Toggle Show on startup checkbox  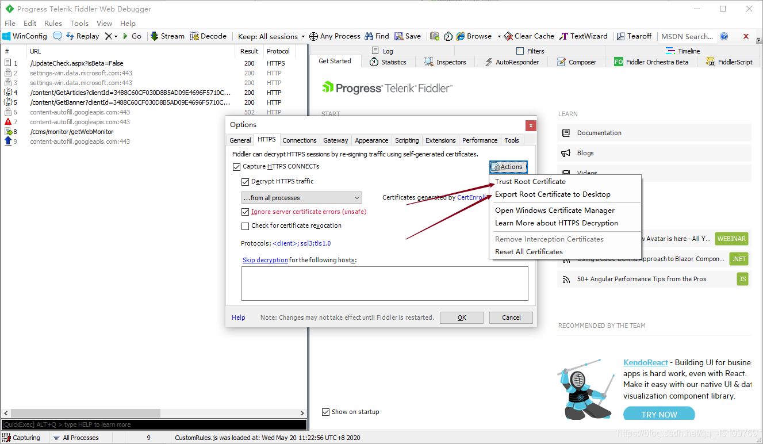click(326, 412)
